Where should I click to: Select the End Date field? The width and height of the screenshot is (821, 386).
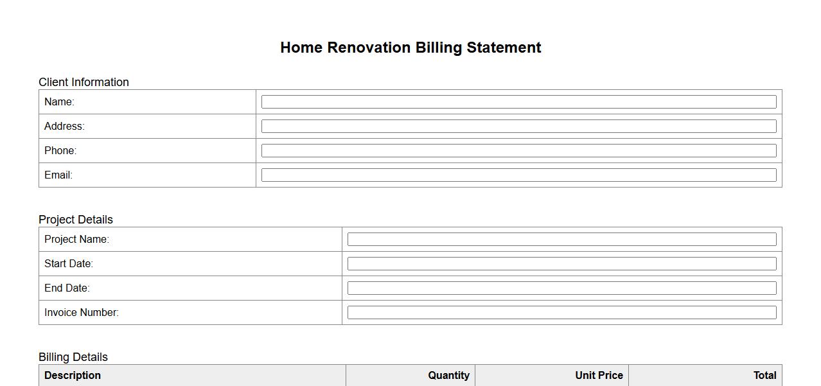tap(561, 288)
